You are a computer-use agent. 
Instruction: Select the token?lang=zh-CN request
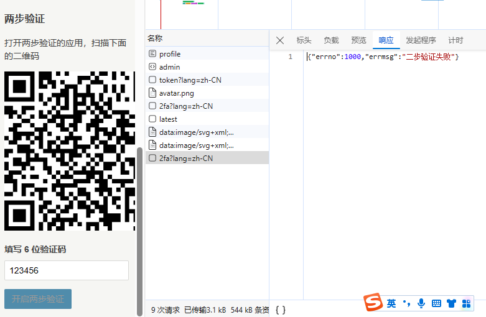207,80
